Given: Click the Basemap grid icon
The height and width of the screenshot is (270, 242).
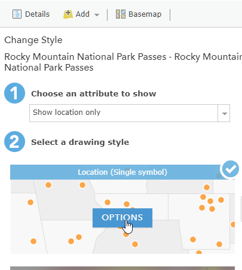Looking at the screenshot, I should point(121,14).
